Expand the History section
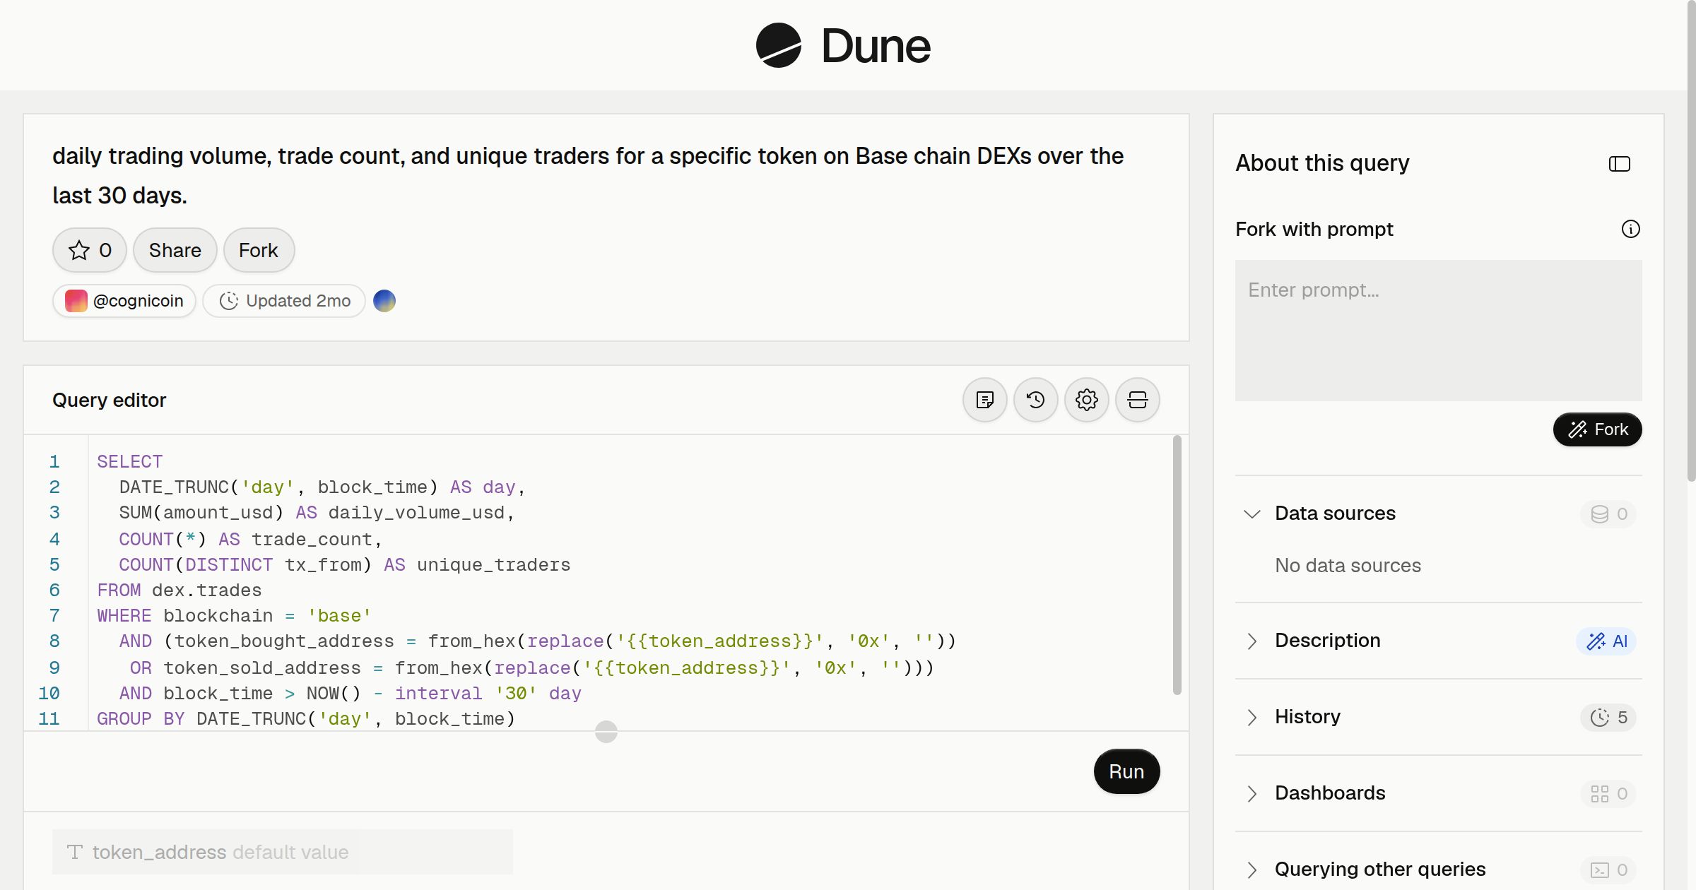Image resolution: width=1696 pixels, height=890 pixels. point(1252,717)
